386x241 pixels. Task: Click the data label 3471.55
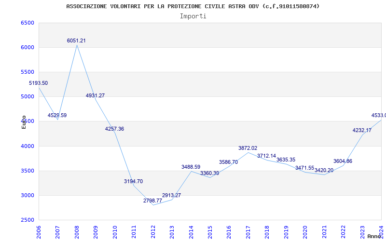pos(305,168)
